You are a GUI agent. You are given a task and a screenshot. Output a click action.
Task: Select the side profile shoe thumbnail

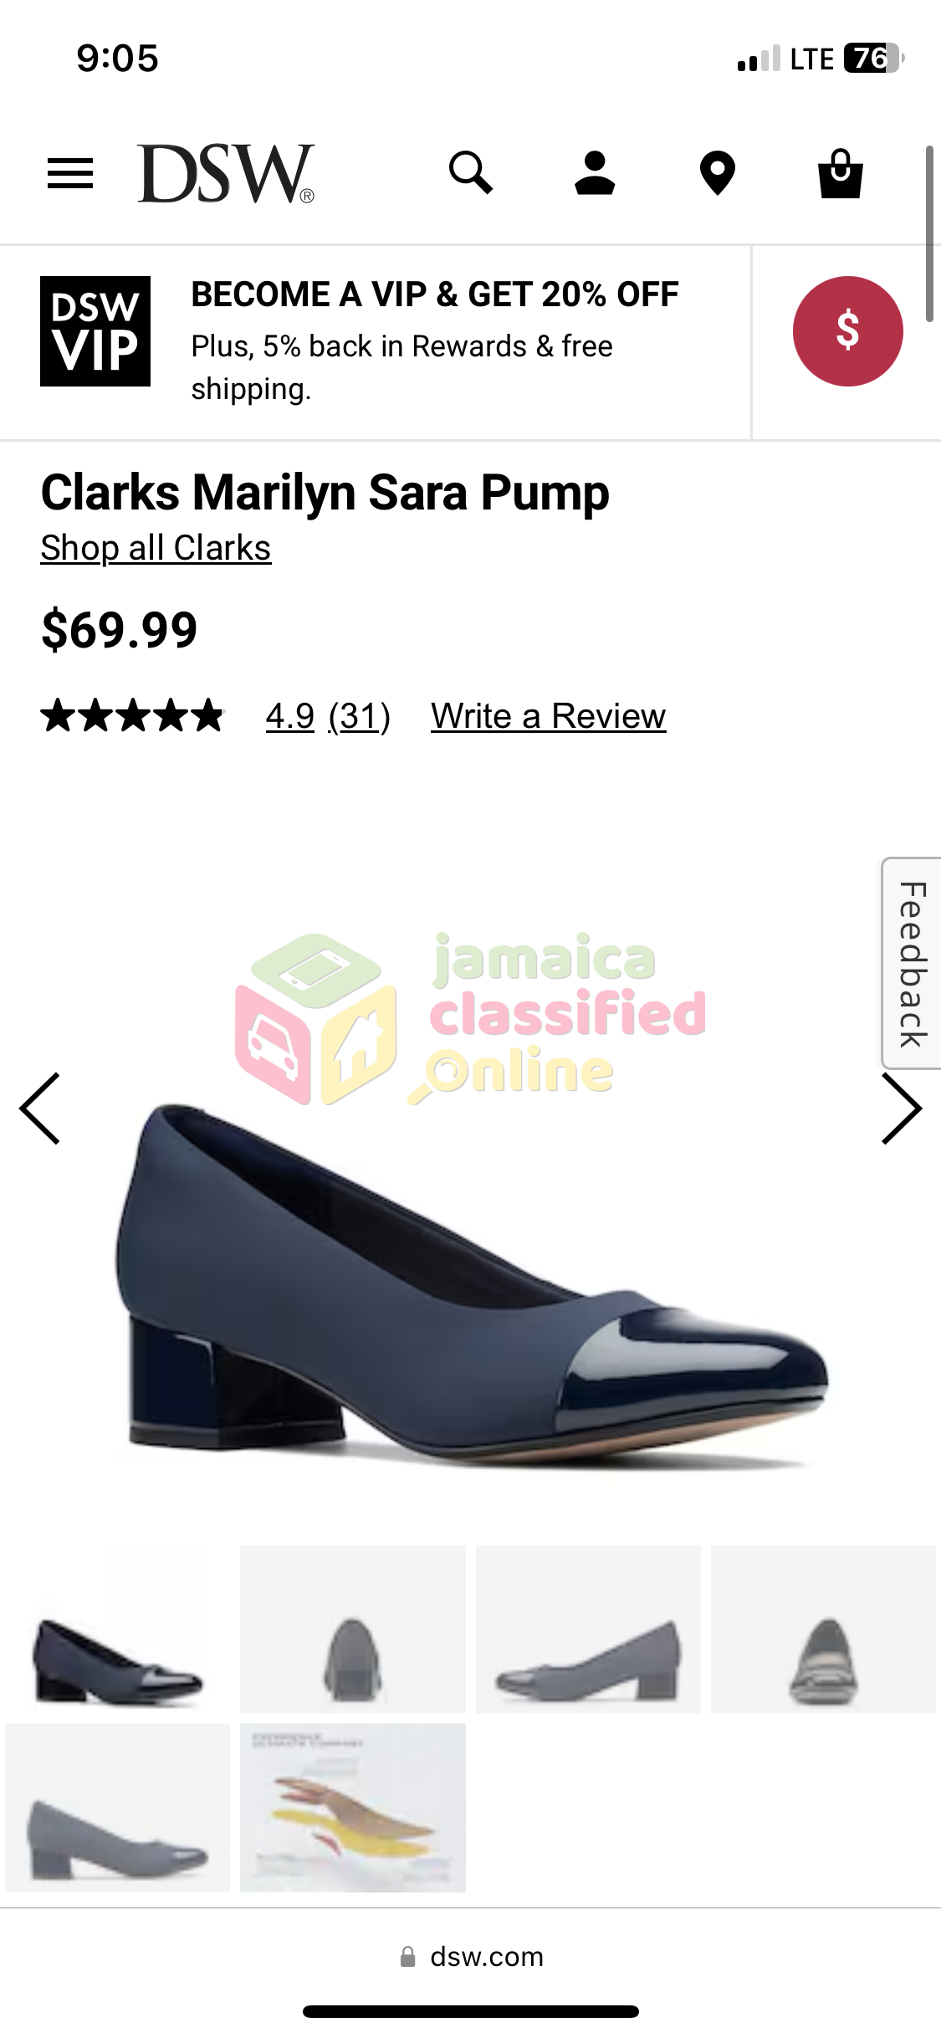click(x=588, y=1629)
